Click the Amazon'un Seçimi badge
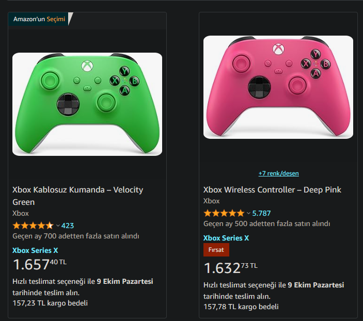 pos(39,20)
